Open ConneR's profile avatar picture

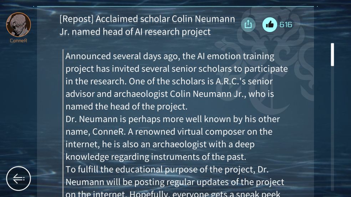click(18, 25)
